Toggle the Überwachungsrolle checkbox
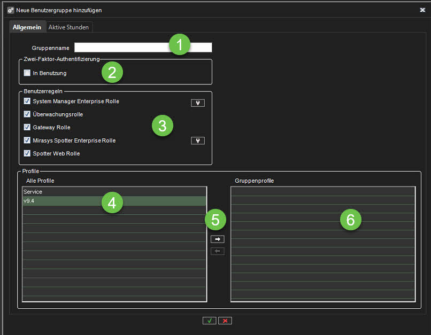431x335 pixels. [27, 114]
